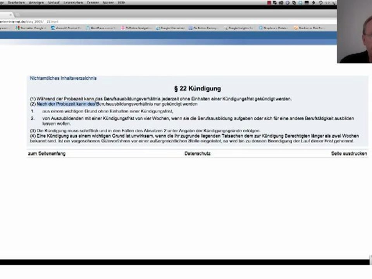The image size is (372, 279).
Task: Click list item 1 'aus einem wichtigen Grund'
Action: 108,111
